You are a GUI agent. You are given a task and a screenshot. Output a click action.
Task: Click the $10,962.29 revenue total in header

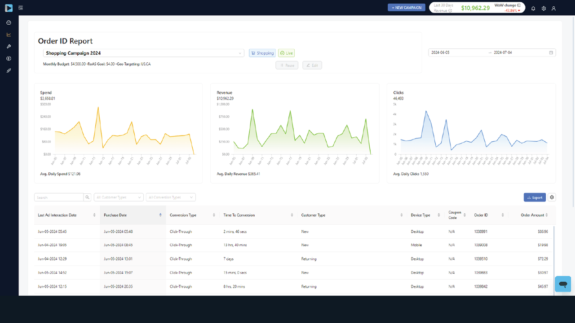click(x=475, y=8)
